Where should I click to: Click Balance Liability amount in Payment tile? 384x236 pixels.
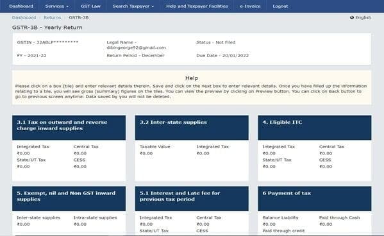[269, 224]
